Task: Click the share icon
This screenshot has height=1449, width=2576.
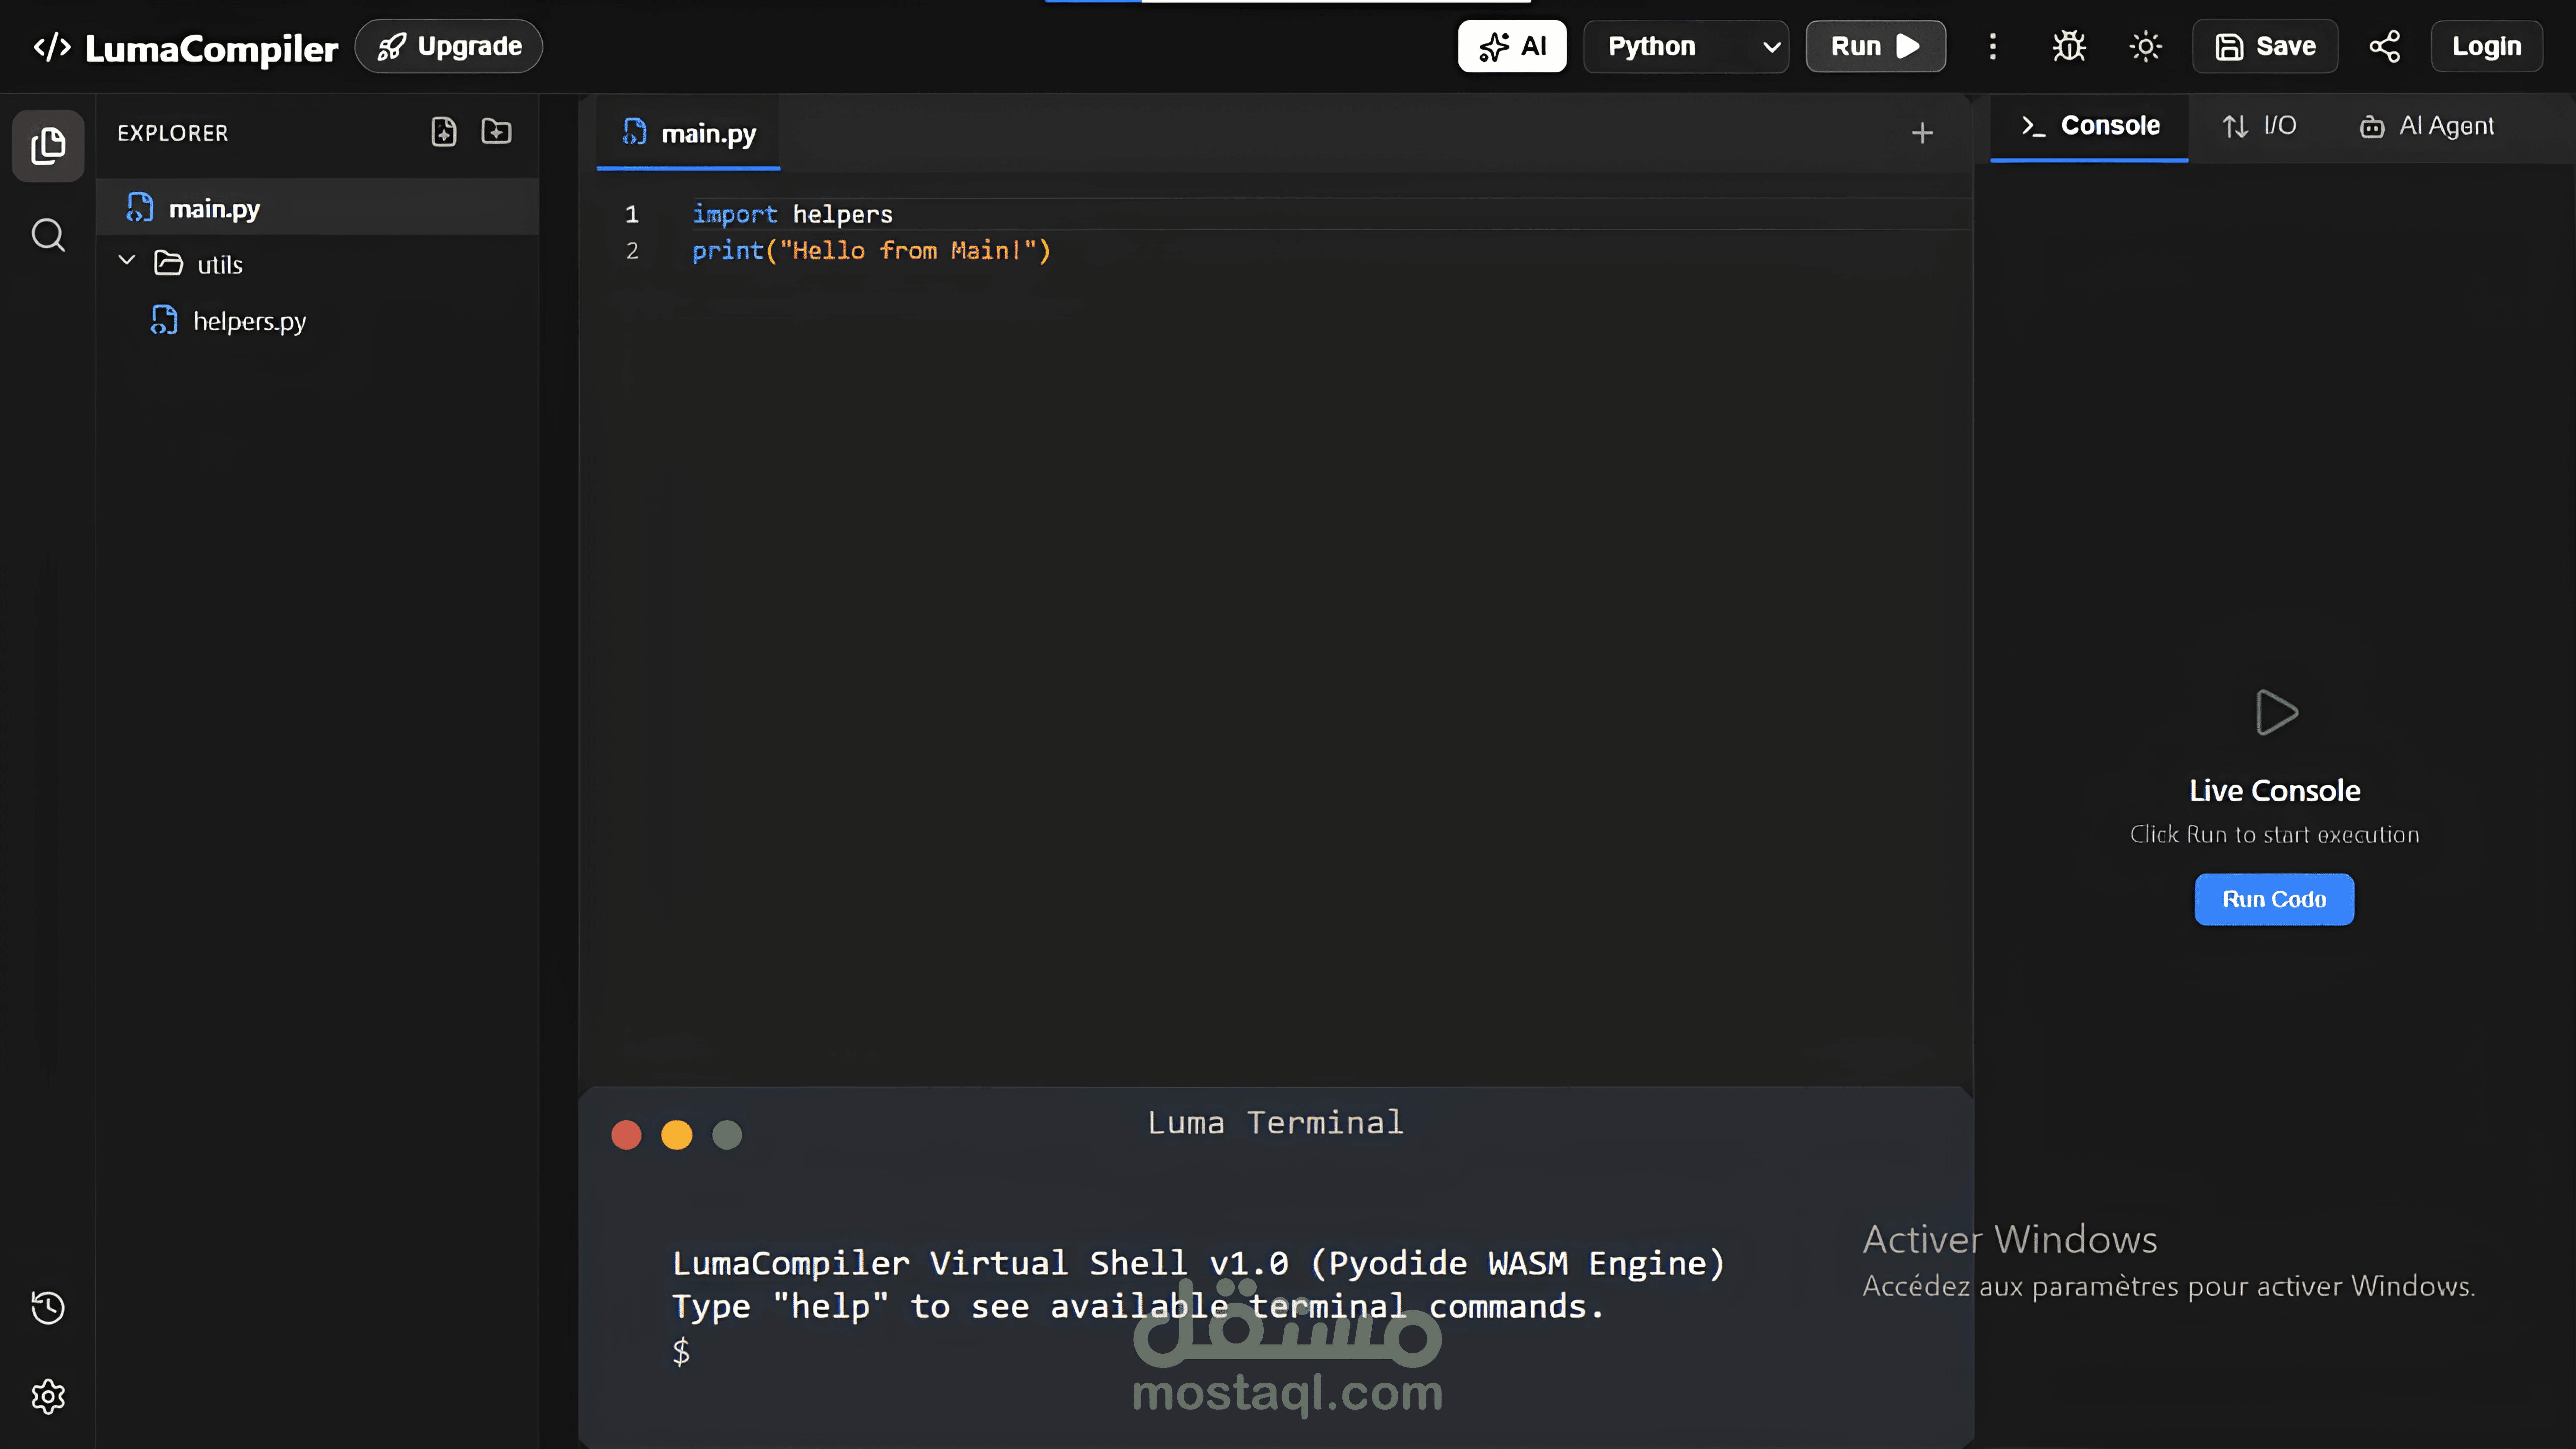Action: click(x=2385, y=46)
